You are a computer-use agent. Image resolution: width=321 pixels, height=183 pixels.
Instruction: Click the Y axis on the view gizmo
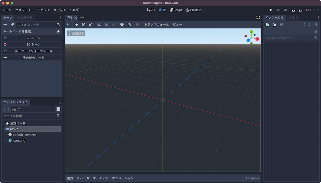(x=251, y=32)
